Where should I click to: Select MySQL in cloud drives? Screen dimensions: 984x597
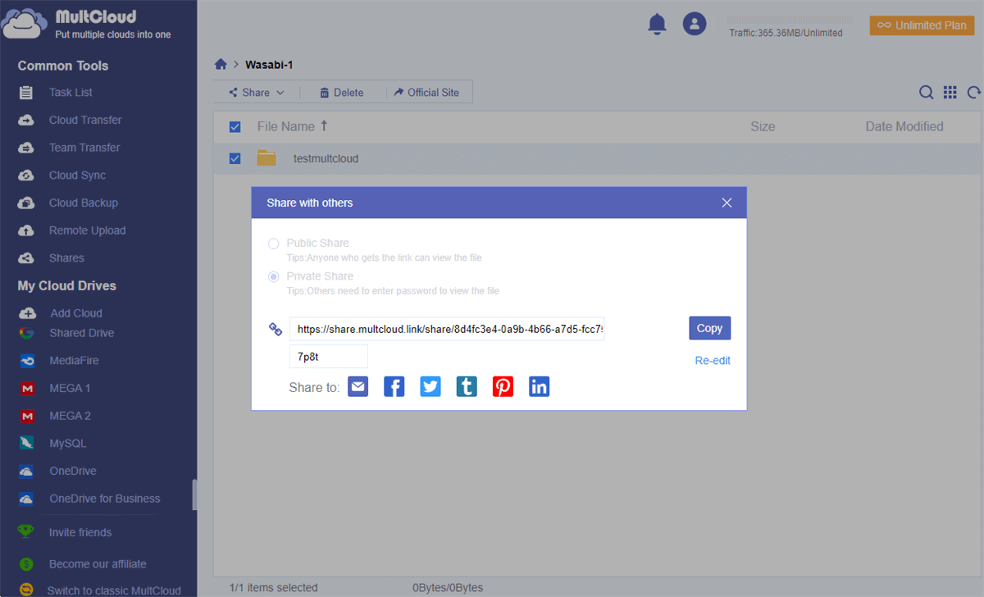point(67,444)
